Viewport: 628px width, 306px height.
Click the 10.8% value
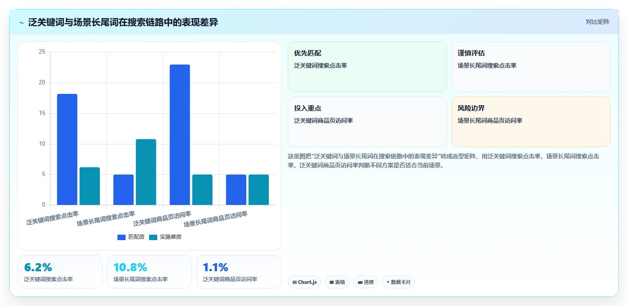point(130,267)
